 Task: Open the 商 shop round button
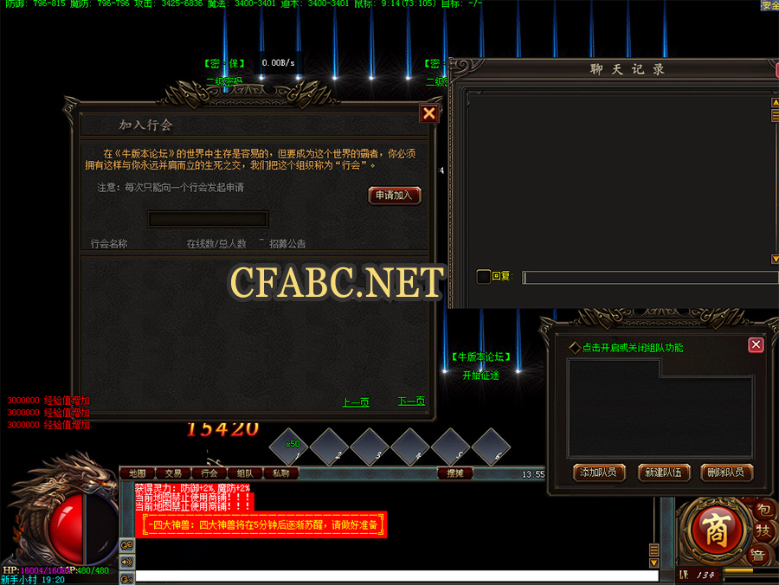pyautogui.click(x=716, y=530)
